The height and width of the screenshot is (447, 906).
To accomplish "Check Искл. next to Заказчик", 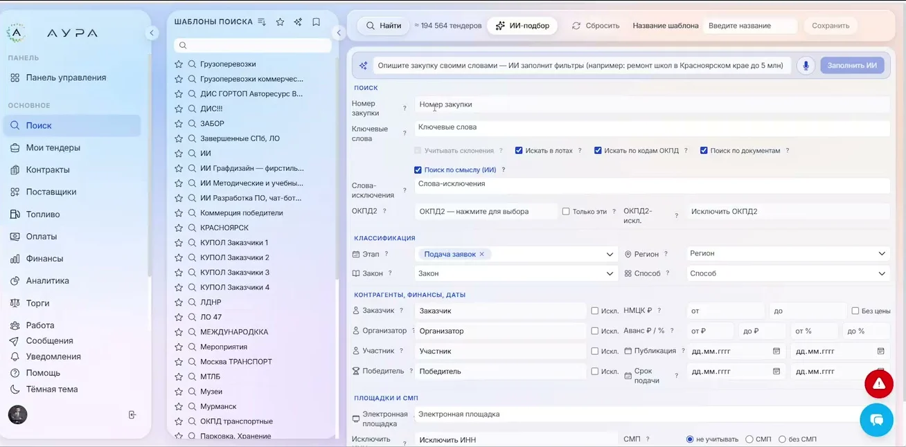I will pos(595,311).
